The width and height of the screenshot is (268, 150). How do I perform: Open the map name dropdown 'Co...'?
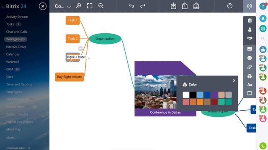pos(63,7)
